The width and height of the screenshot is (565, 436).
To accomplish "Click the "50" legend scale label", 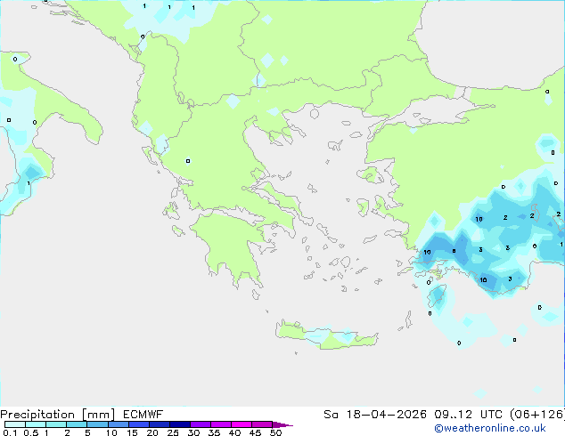I will pos(275,432).
